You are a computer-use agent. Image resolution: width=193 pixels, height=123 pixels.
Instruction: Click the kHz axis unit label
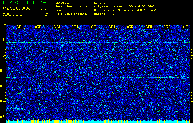[x=3, y=25]
